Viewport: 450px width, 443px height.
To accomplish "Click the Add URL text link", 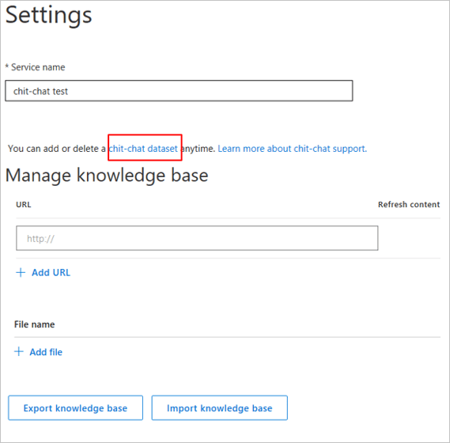I will (x=51, y=272).
